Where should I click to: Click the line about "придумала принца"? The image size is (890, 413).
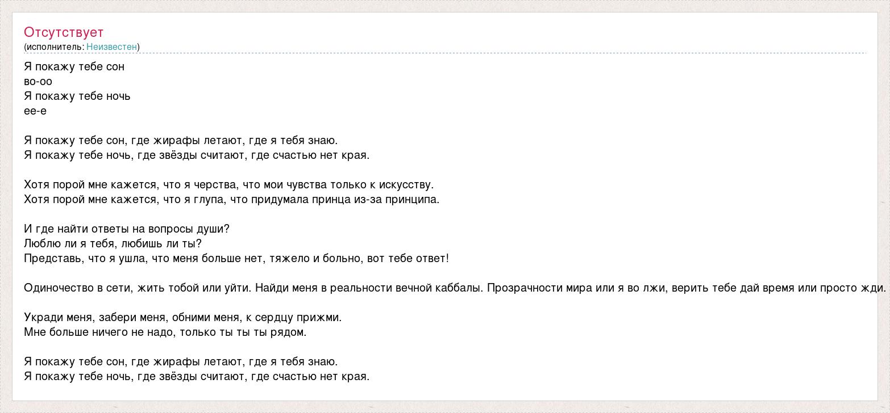(x=231, y=200)
